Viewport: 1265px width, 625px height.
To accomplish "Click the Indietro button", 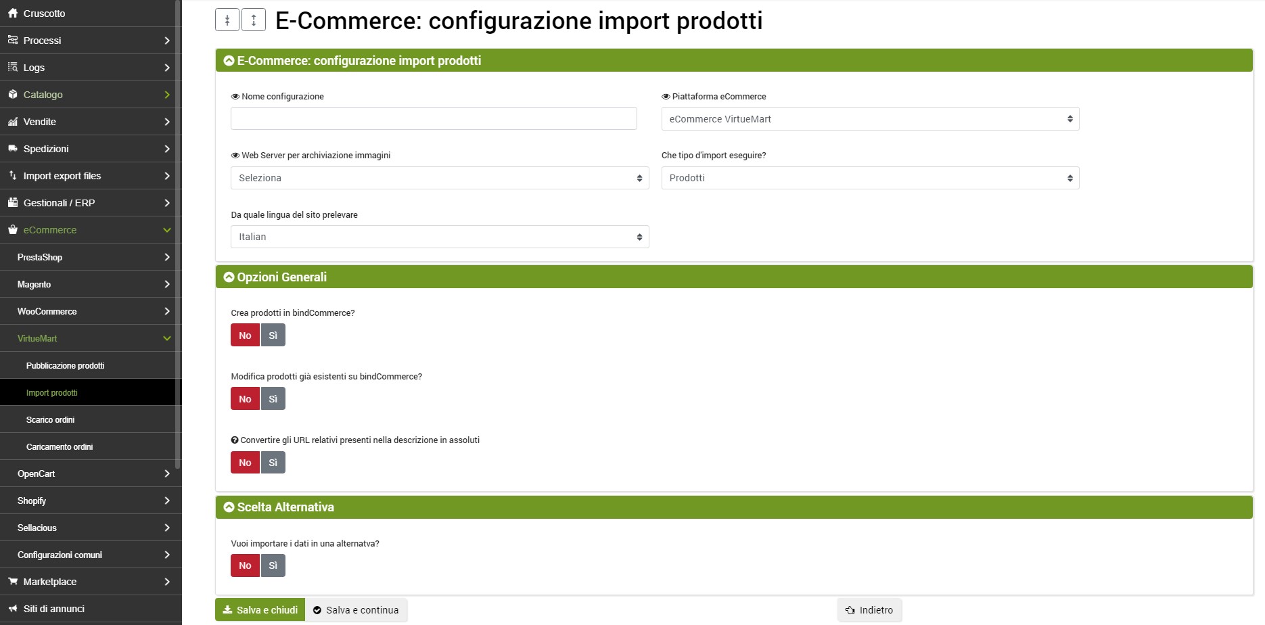I will coord(869,610).
